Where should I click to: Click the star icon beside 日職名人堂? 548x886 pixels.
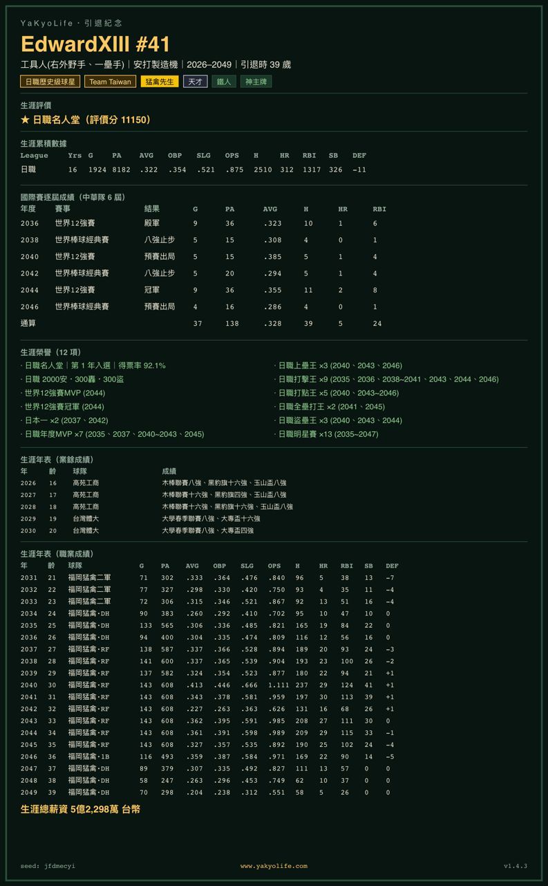point(25,120)
